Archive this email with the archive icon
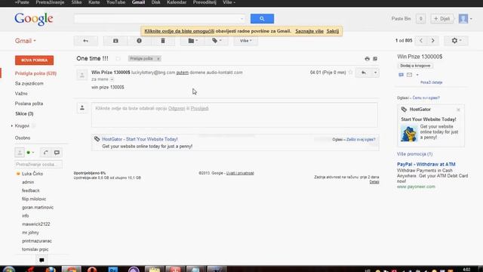 [115, 41]
